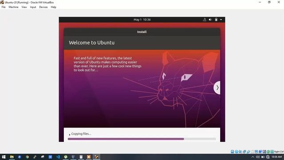Screen dimensions: 284x160
Task: Open the View menu
Action: click(x=24, y=7)
